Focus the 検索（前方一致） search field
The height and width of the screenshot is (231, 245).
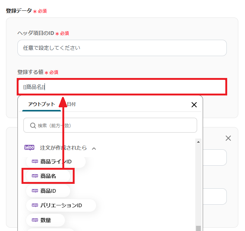(115, 126)
